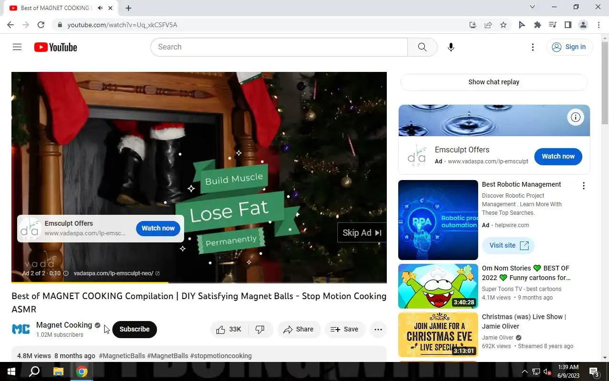Open Jamie Oliver channel name link
The height and width of the screenshot is (381, 609).
tap(498, 338)
